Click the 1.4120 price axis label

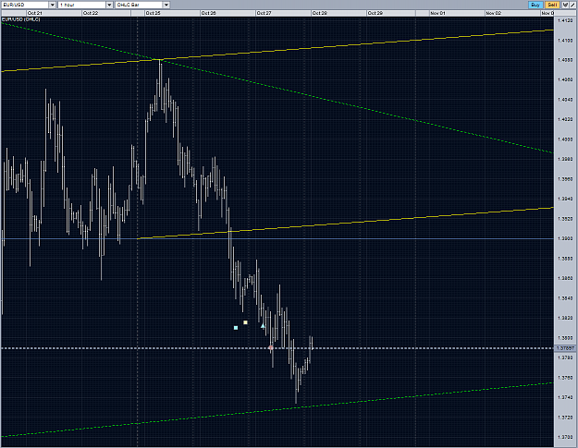[x=565, y=20]
